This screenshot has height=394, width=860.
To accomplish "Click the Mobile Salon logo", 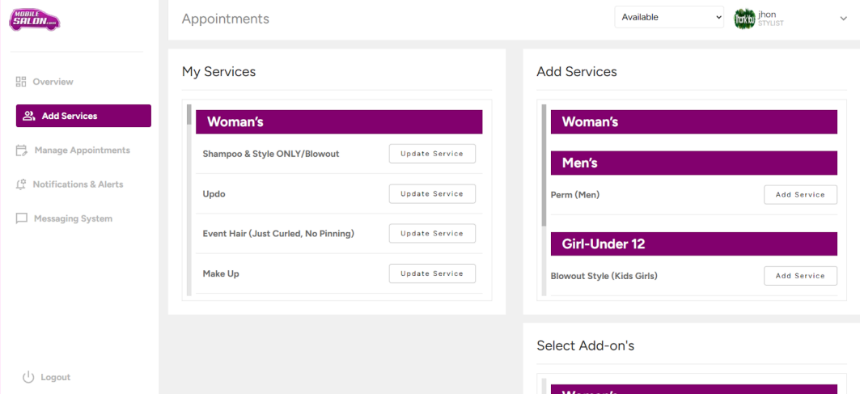I will [x=34, y=19].
